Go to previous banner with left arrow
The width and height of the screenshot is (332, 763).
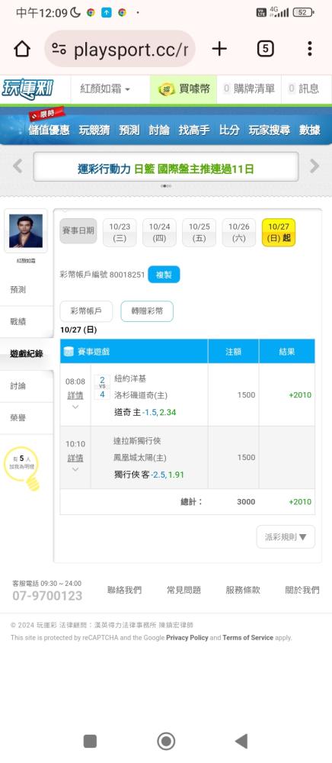pos(18,166)
